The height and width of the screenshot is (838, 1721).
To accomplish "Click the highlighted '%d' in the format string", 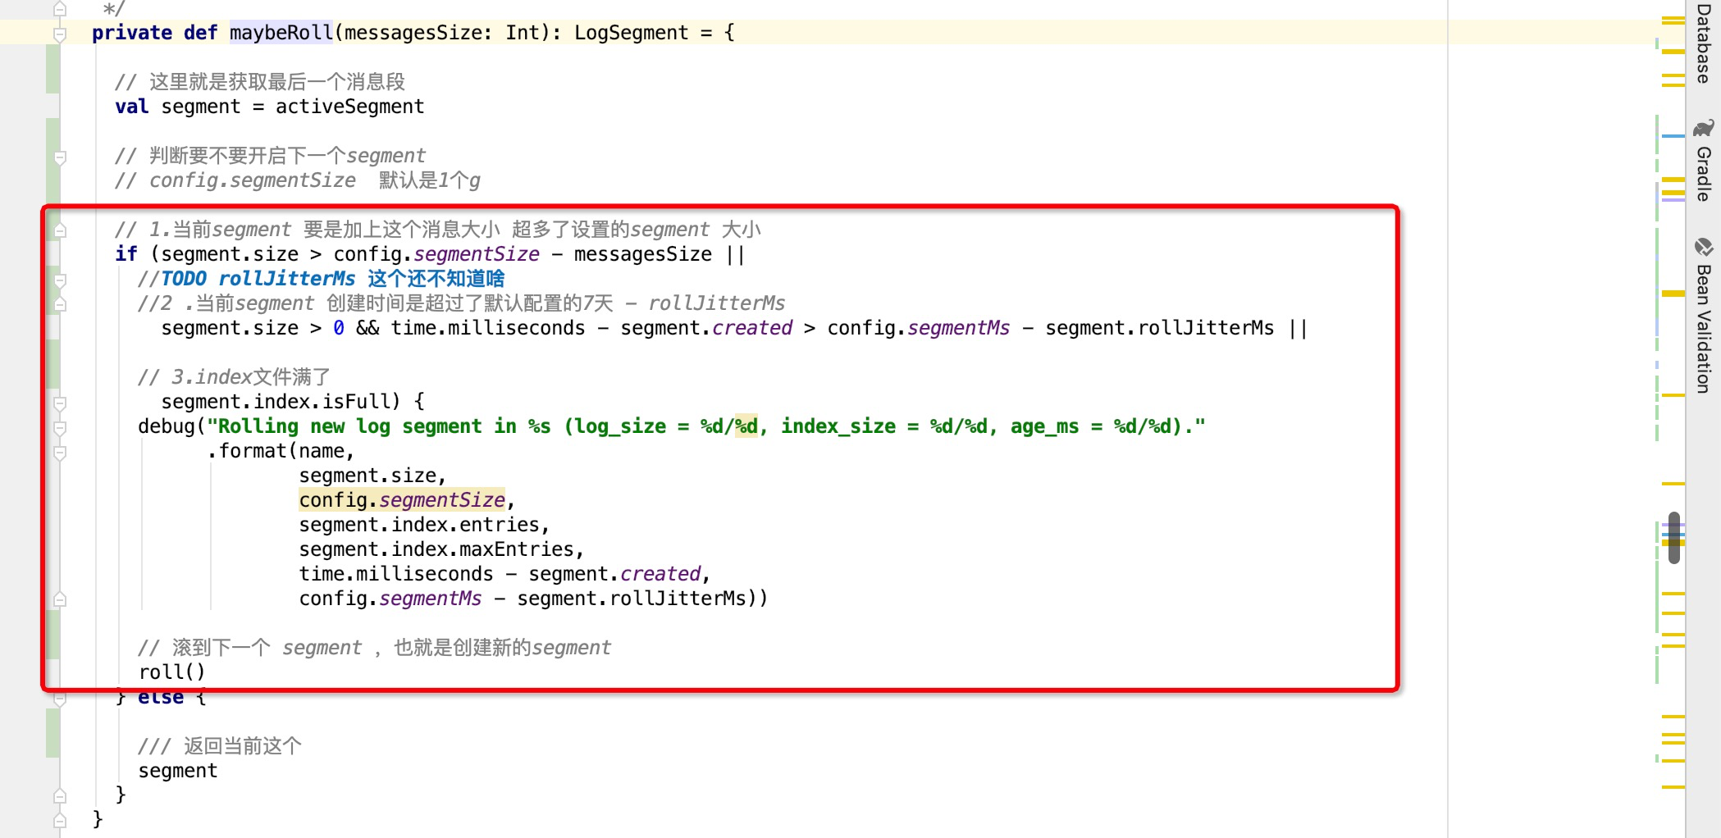I will (746, 426).
